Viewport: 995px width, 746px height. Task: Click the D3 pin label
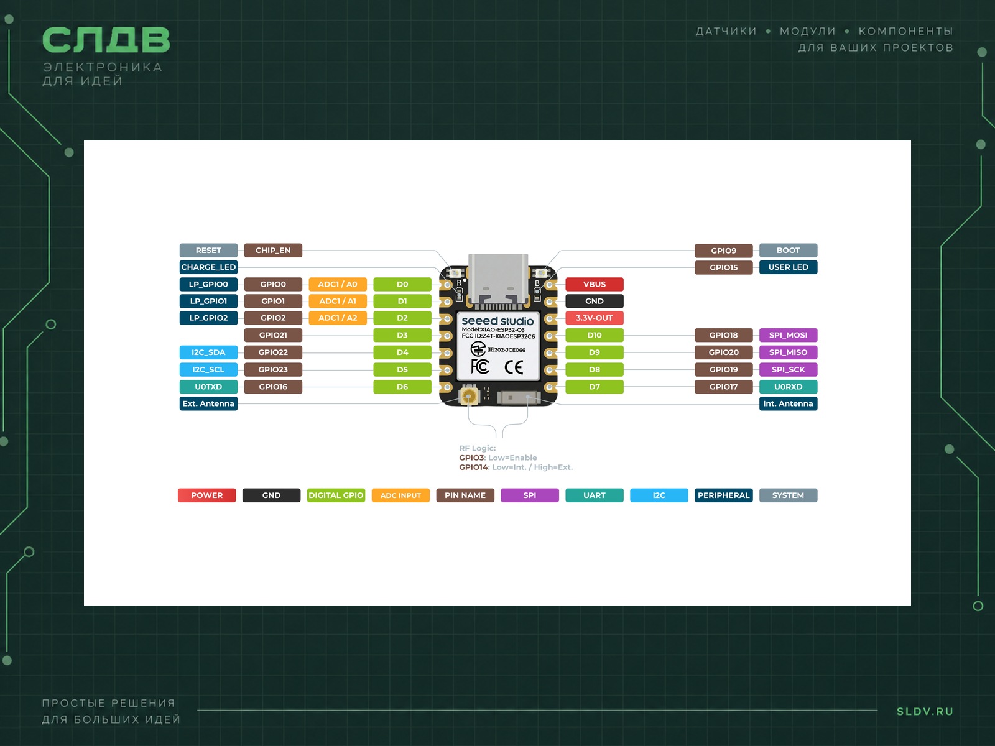pyautogui.click(x=402, y=335)
